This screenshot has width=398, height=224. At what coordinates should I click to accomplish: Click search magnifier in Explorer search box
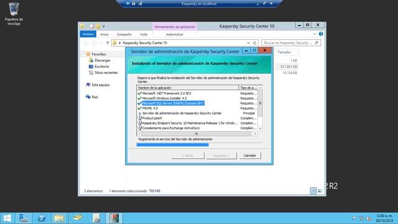pyautogui.click(x=317, y=43)
